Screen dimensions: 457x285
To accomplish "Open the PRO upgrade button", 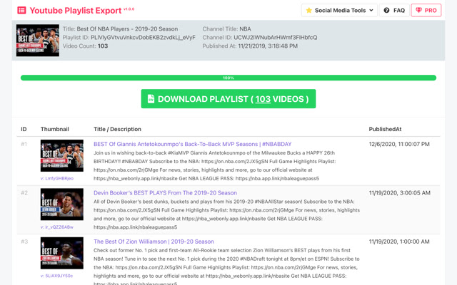I will point(426,11).
